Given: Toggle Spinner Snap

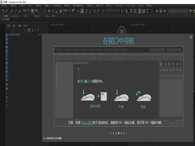Looking at the screenshot, I should click(x=98, y=11).
